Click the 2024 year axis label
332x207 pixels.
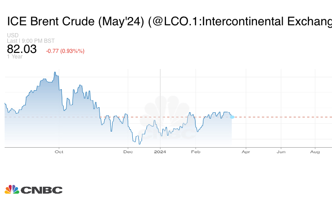click(160, 151)
